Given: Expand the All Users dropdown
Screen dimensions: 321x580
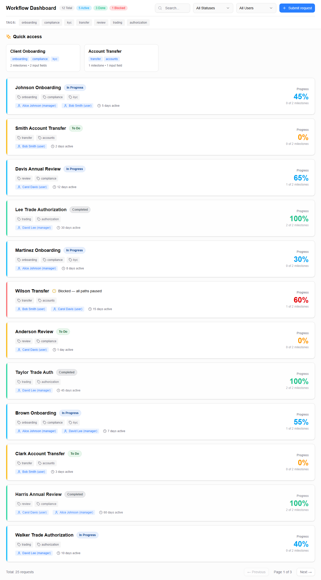Looking at the screenshot, I should tap(256, 8).
